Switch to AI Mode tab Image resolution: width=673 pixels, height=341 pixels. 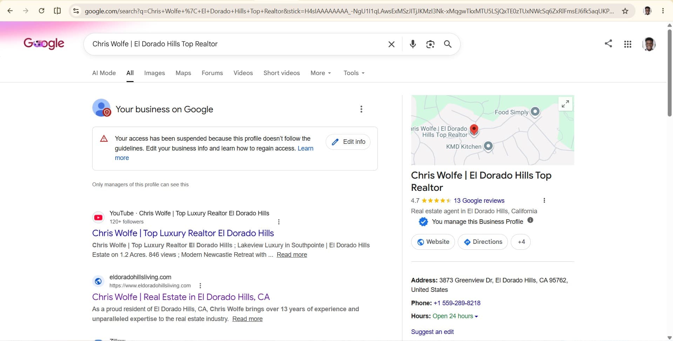pyautogui.click(x=104, y=73)
